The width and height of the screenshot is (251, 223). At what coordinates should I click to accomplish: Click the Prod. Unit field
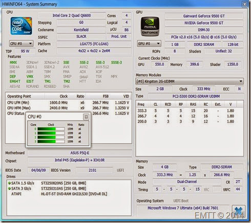(x=119, y=36)
